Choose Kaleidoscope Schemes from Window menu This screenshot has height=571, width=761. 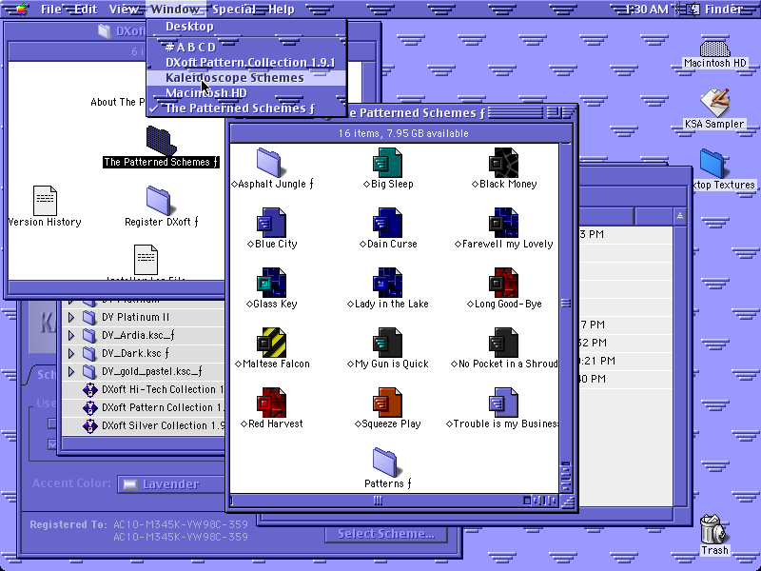(246, 78)
